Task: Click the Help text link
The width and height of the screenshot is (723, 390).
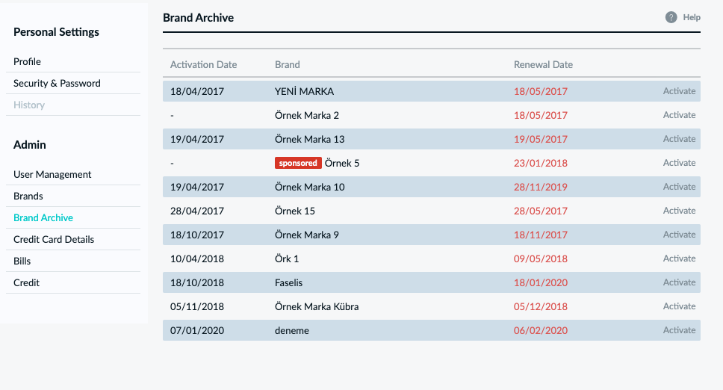Action: (x=692, y=17)
